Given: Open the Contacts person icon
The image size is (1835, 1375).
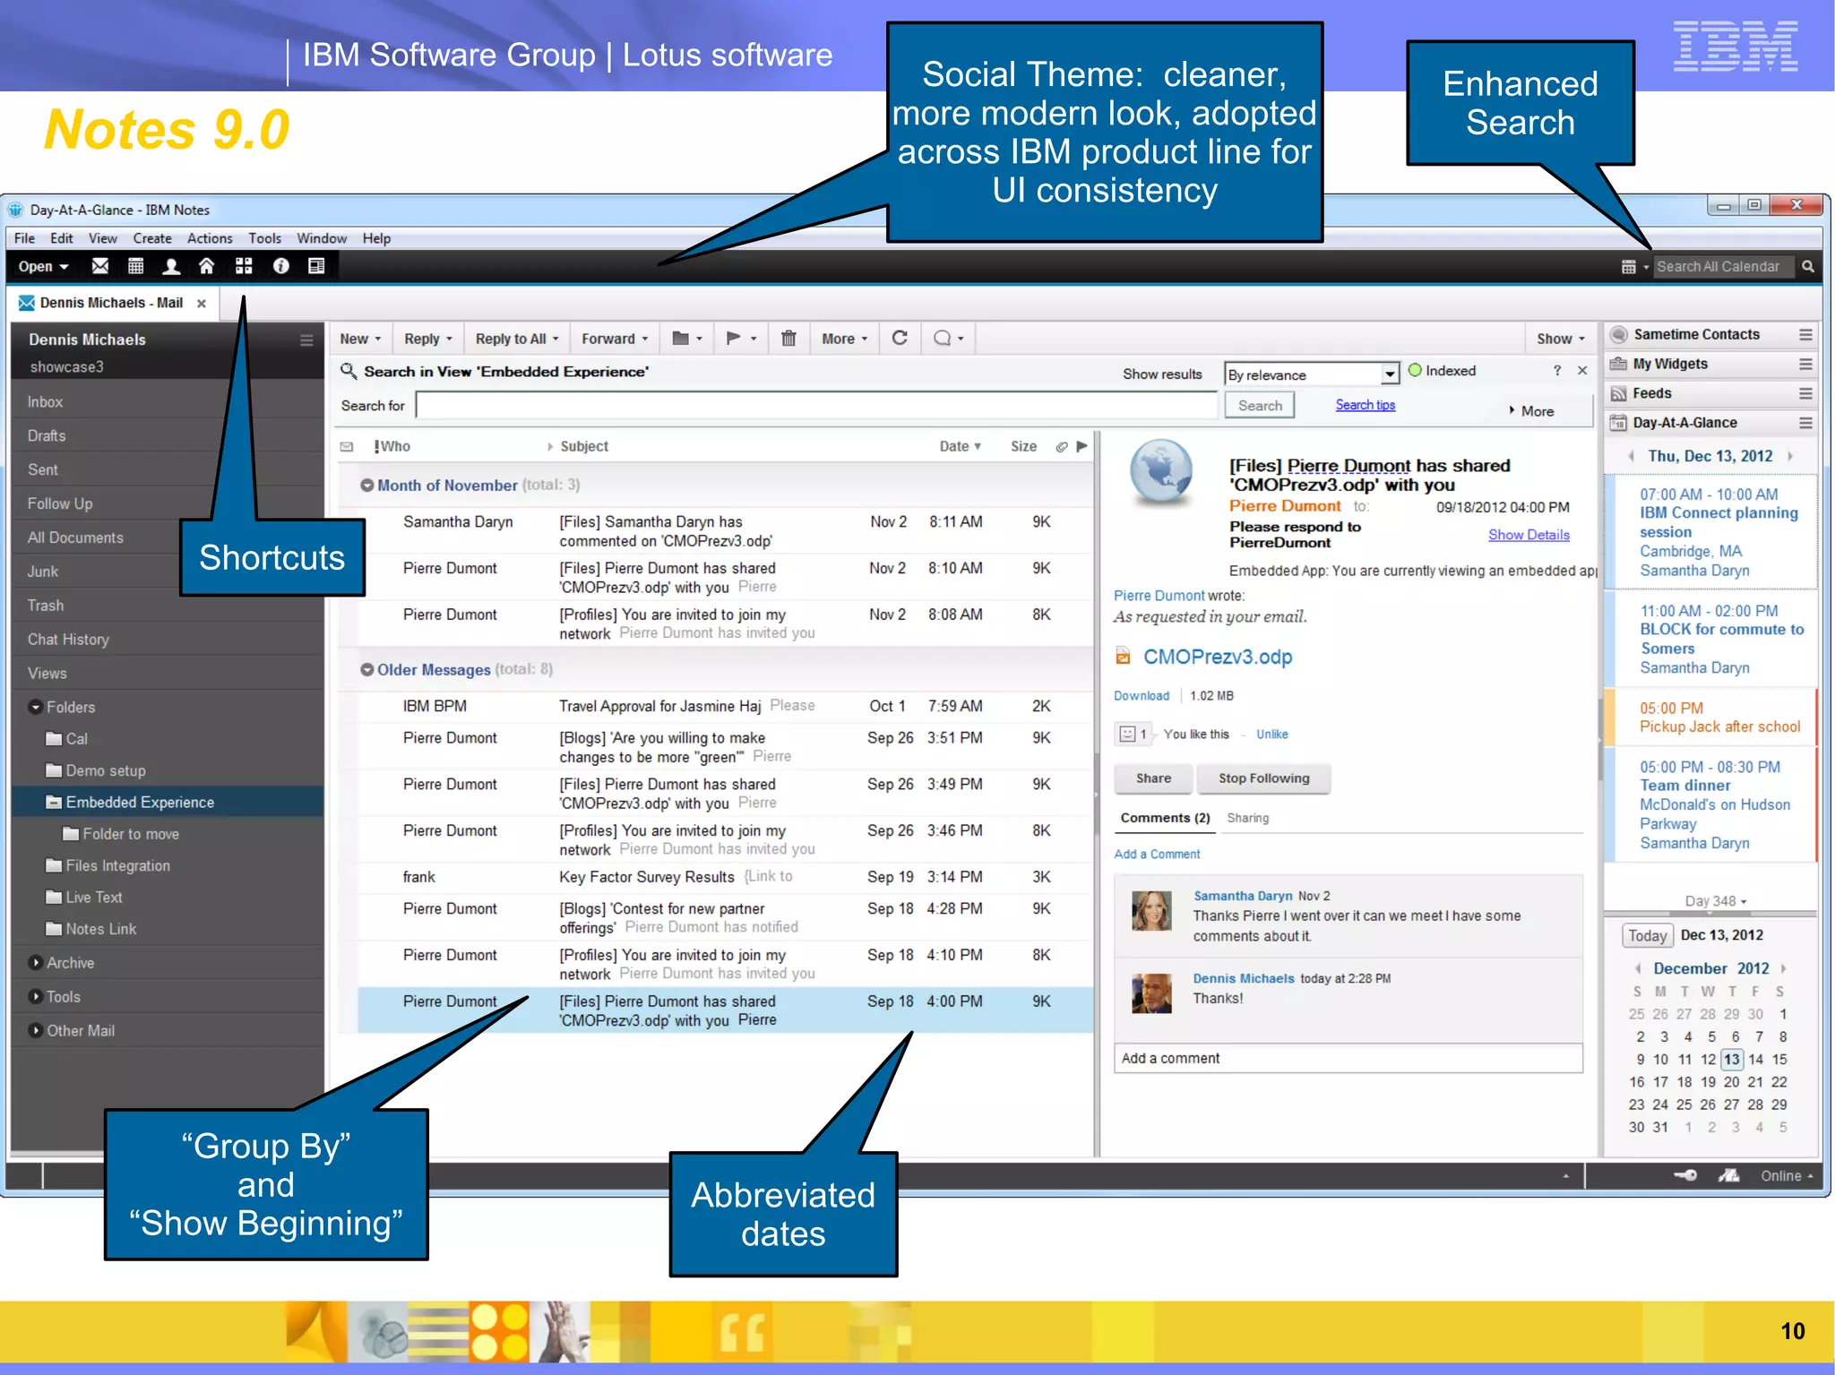Looking at the screenshot, I should (171, 266).
